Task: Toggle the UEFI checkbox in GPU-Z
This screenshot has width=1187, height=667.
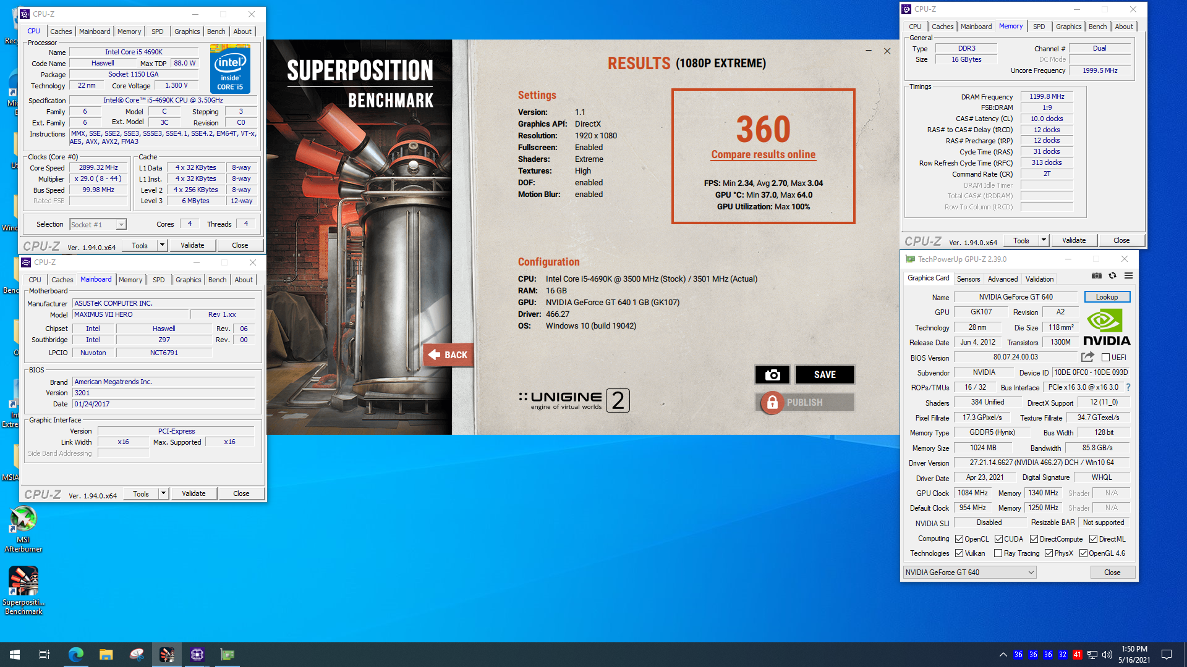Action: pos(1105,358)
